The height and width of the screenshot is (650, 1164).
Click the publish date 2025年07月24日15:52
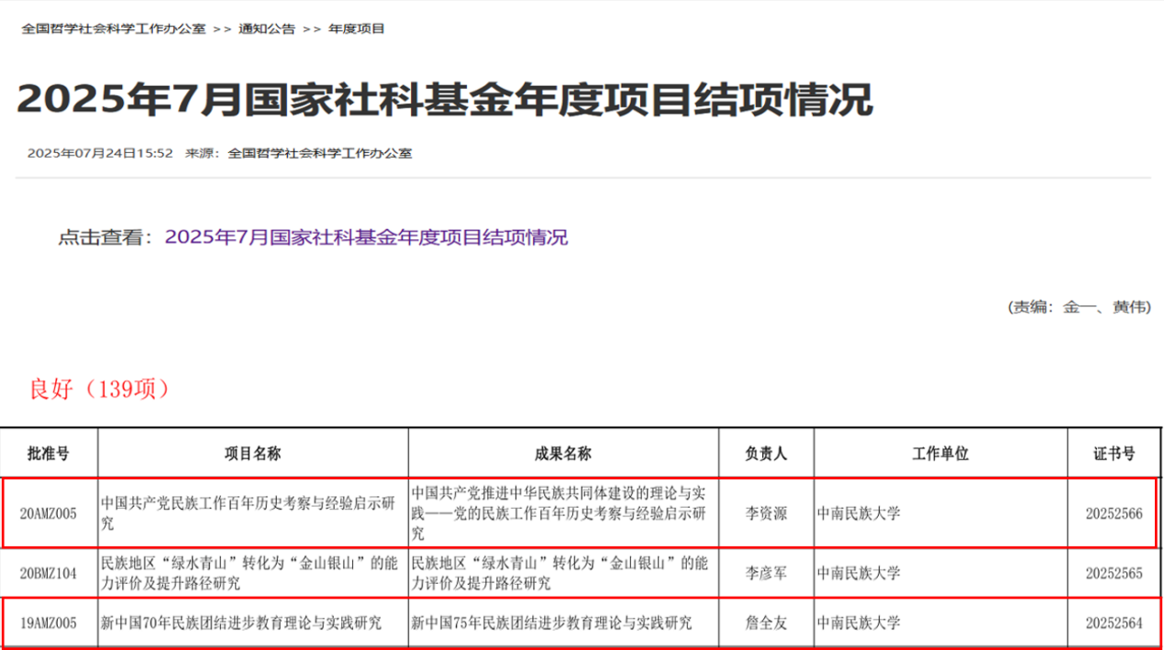point(100,153)
